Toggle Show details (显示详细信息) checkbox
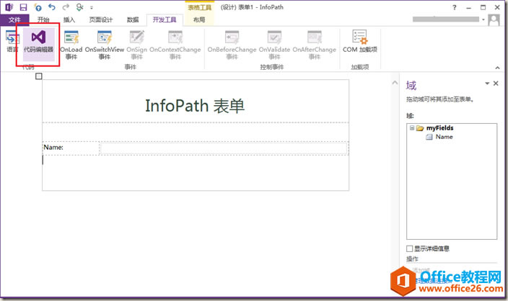The width and height of the screenshot is (508, 301). click(410, 248)
